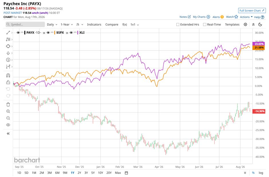Open more options for PAYX series
269x177 pixels.
(x=22, y=32)
